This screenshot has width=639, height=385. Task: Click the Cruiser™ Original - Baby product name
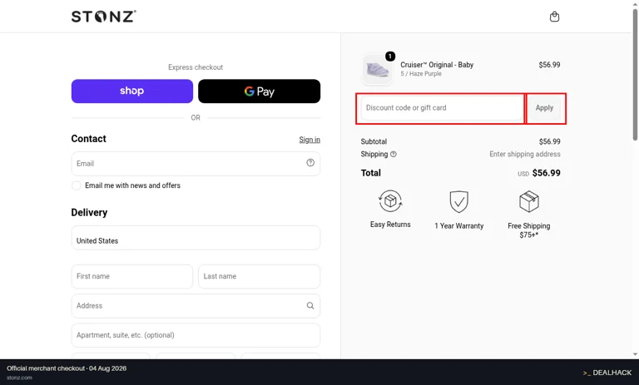tap(437, 65)
